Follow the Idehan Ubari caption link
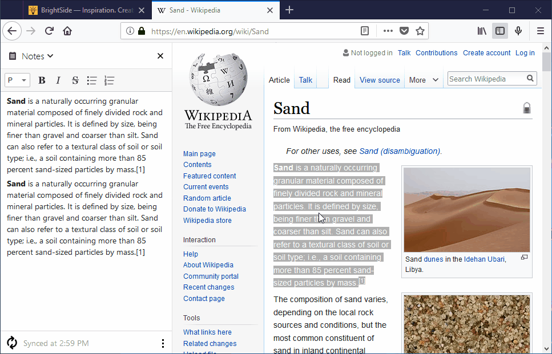 tap(484, 259)
